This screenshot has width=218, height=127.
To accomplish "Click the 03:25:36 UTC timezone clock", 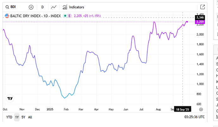I will pos(195,117).
